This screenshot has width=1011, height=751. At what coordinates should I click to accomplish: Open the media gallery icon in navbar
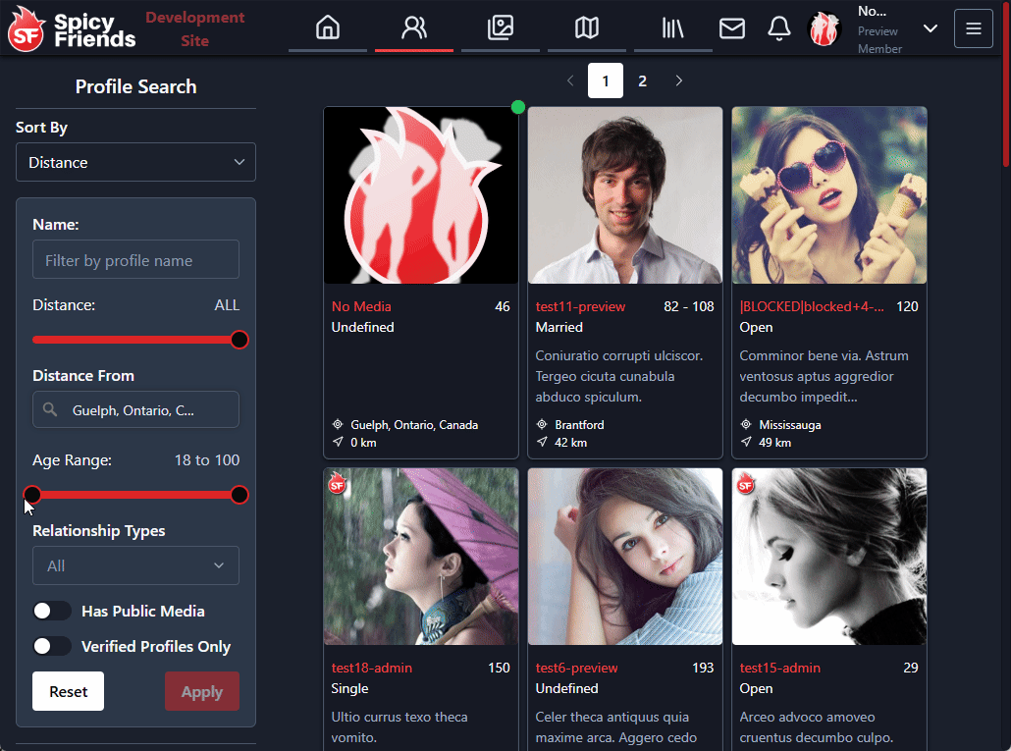[501, 28]
